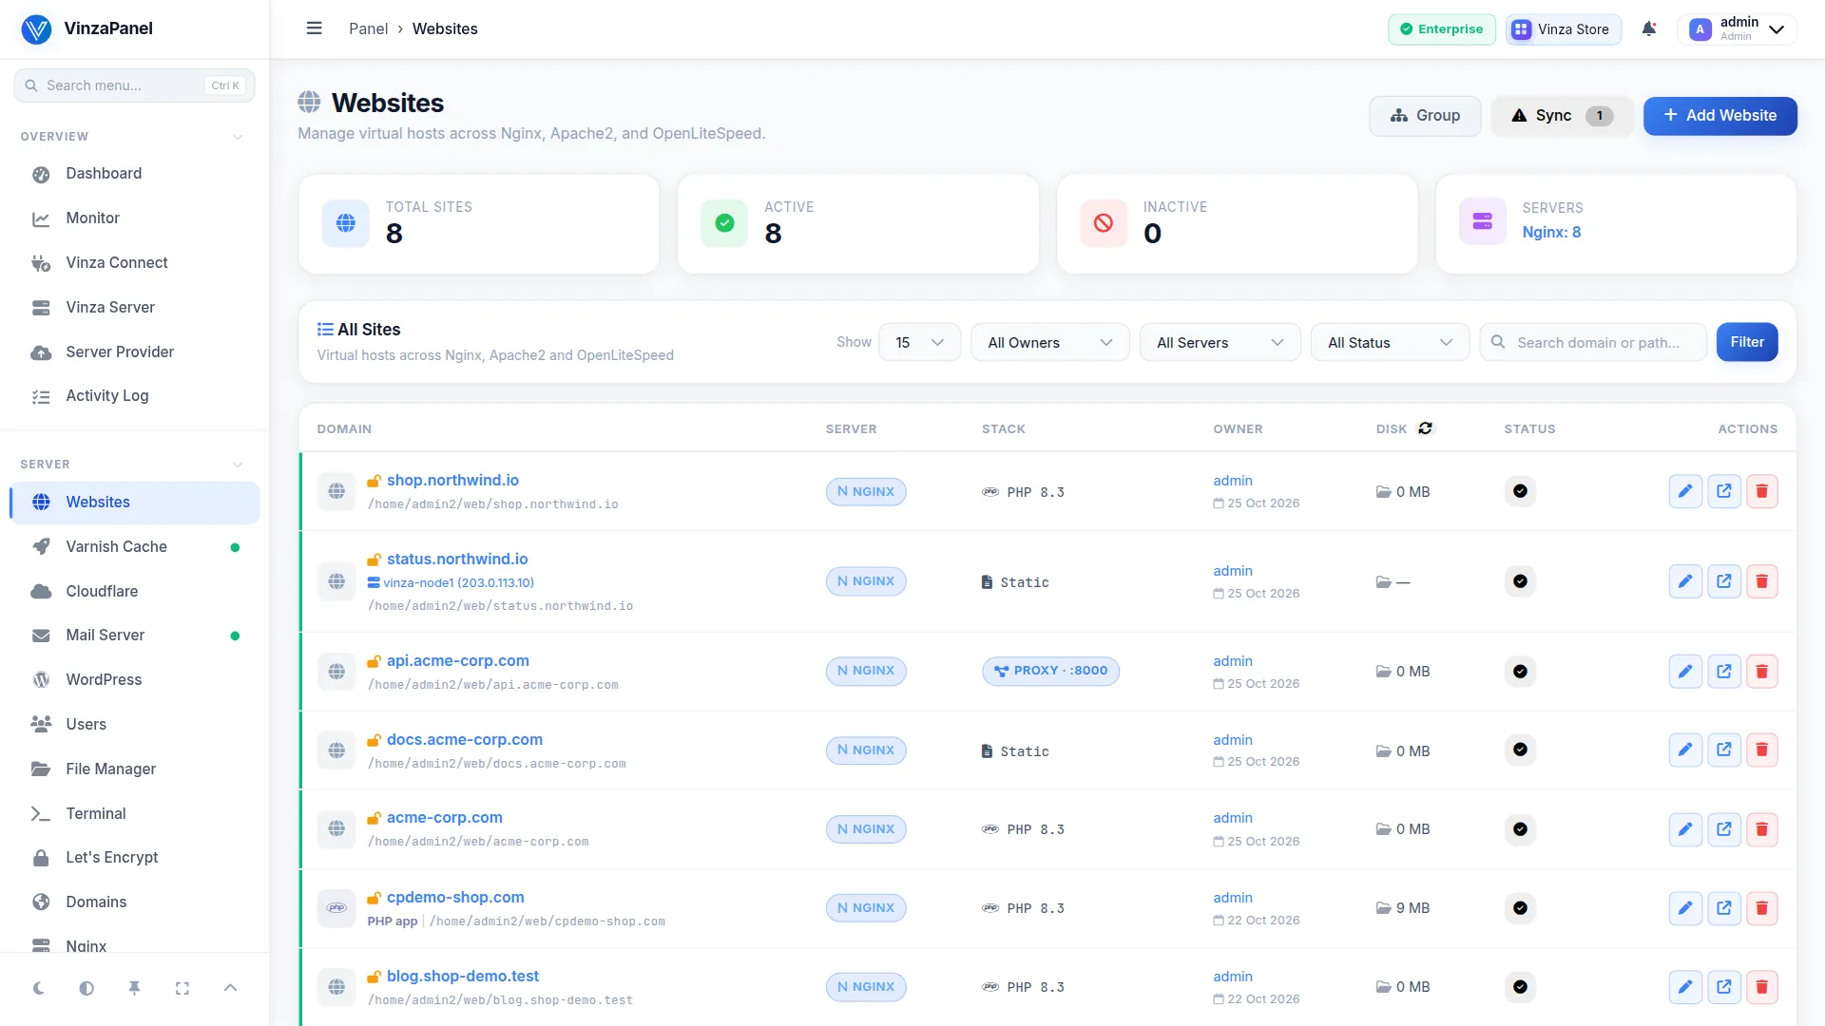Select Let's Encrypt in sidebar
Viewport: 1825px width, 1026px height.
(134, 858)
